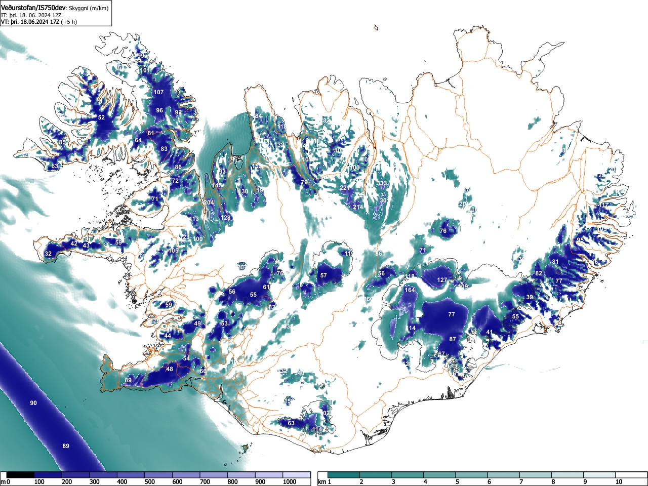Click the 92 visibility value on the map
Viewport: 648px width, 486px height.
[178, 112]
